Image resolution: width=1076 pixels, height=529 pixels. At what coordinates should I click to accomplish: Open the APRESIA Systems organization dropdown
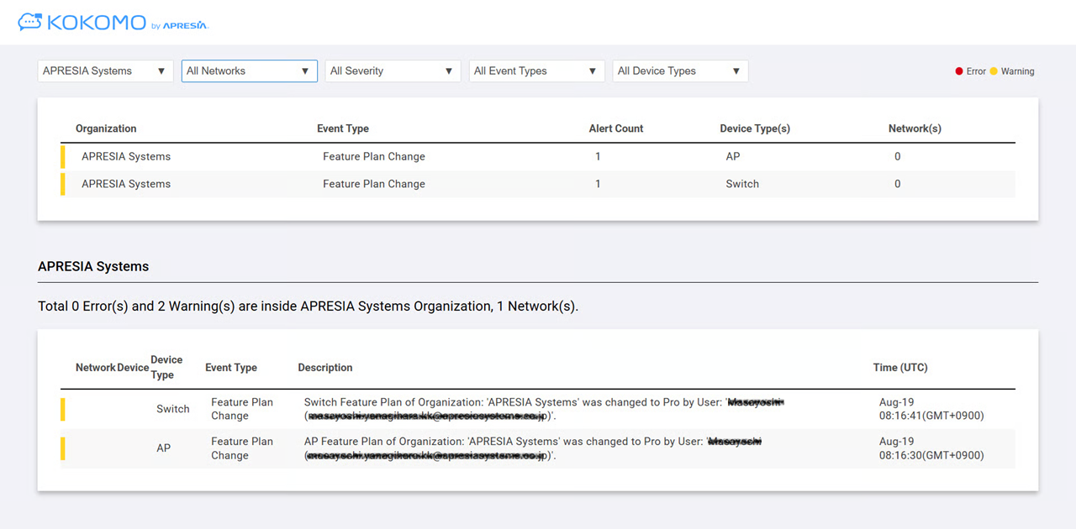[x=105, y=71]
